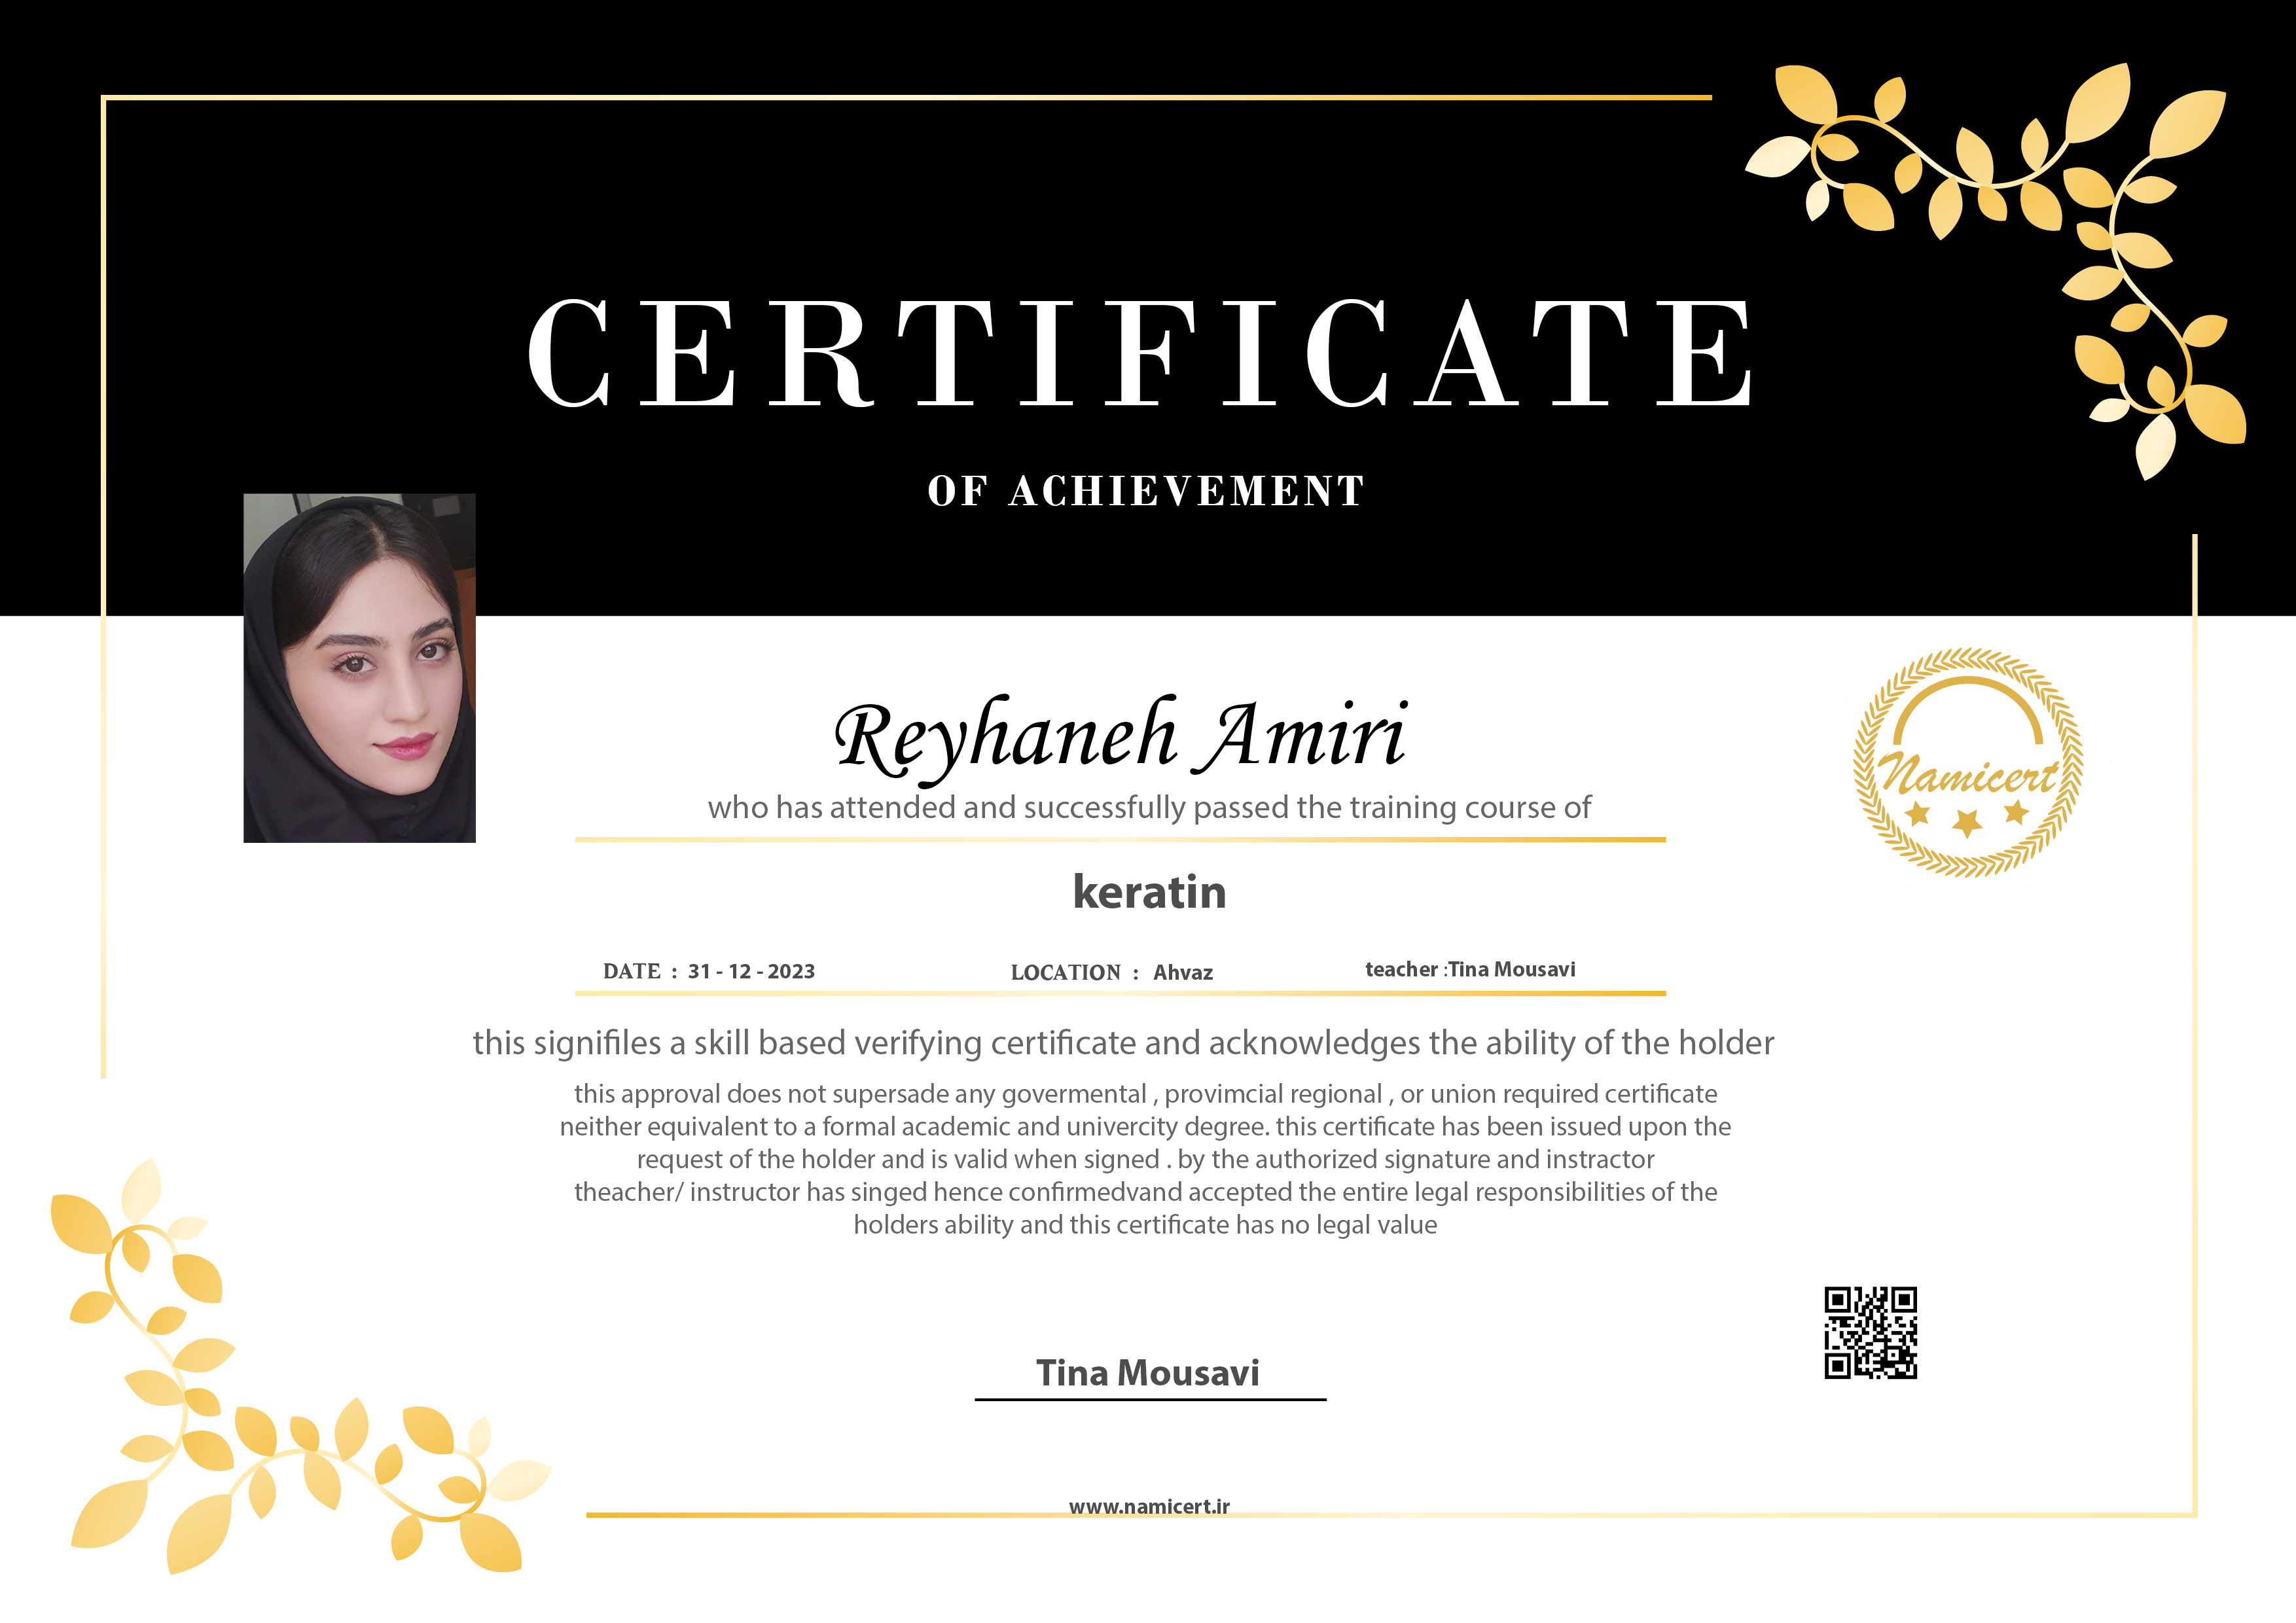Screen dimensions: 2296x1623
Task: Click the Tina Mousavi signature name
Action: pos(1147,1373)
